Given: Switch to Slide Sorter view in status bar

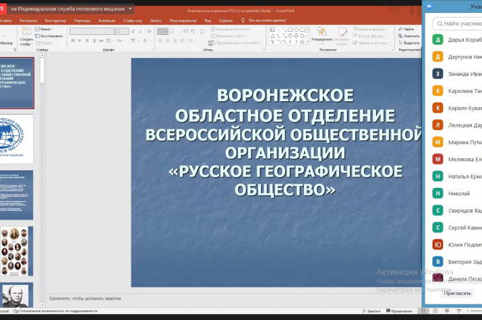Looking at the screenshot, I should (x=435, y=311).
